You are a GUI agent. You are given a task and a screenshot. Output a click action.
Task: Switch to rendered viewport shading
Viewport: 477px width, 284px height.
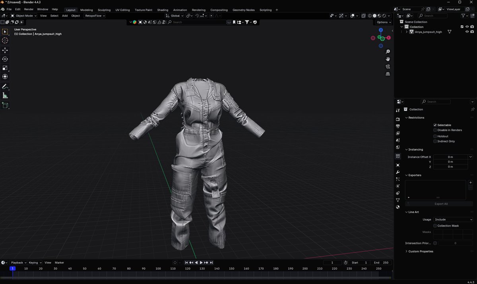384,15
